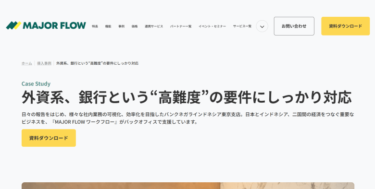Open 連携サービス navigation item
Viewport: 375px width, 189px height.
154,26
